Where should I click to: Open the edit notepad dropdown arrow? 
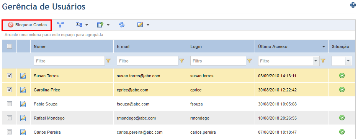[148, 25]
